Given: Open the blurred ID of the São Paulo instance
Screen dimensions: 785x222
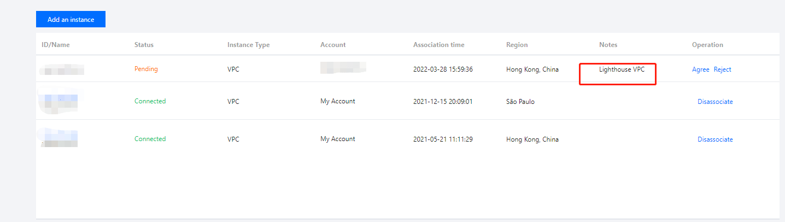Looking at the screenshot, I should pyautogui.click(x=59, y=101).
